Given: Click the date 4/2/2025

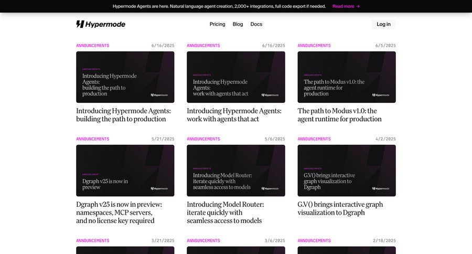Looking at the screenshot, I should 385,139.
